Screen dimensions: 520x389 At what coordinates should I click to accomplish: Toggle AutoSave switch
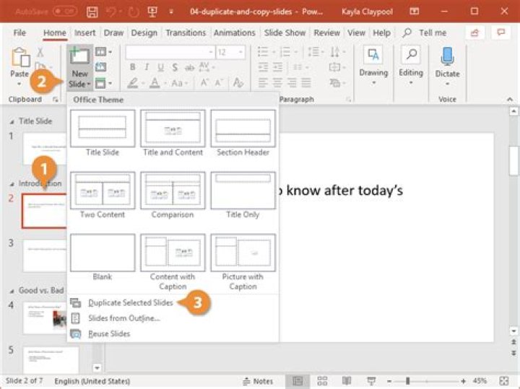[x=65, y=12]
